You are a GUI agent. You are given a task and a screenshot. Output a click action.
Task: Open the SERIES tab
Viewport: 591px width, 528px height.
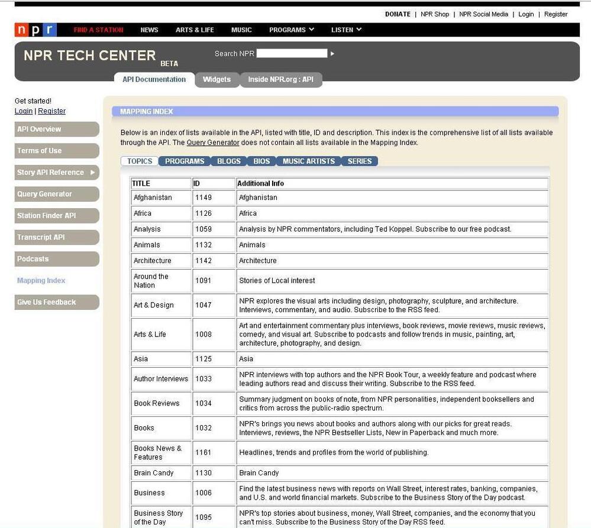pyautogui.click(x=360, y=161)
